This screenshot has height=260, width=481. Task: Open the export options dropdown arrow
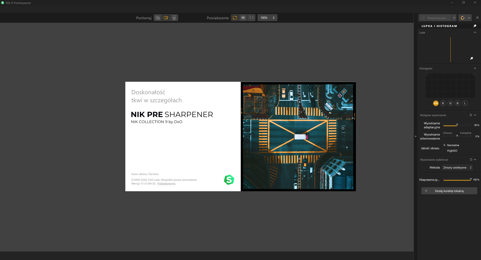tap(454, 18)
